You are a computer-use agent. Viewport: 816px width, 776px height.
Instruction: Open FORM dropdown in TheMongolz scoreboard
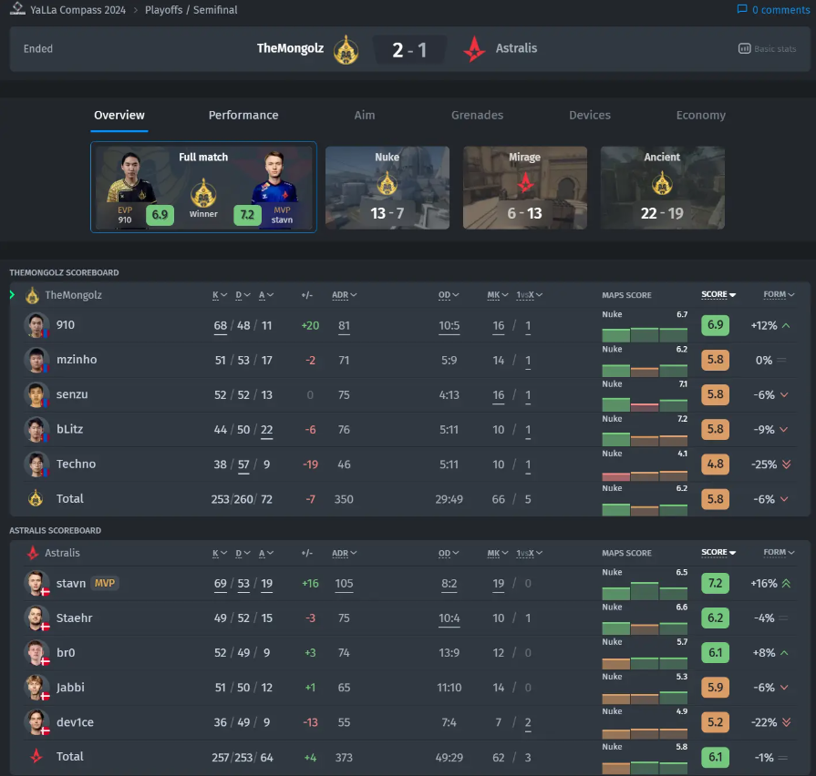779,295
